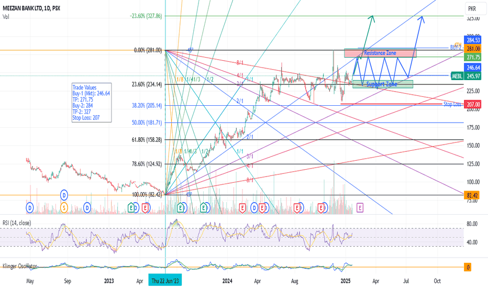Viewport: 488px width, 288px height.
Task: Open the purple upcoming earnings marker
Action: [x=360, y=207]
